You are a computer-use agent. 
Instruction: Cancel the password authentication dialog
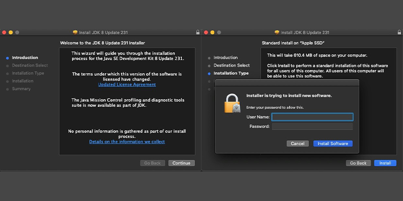pos(298,144)
